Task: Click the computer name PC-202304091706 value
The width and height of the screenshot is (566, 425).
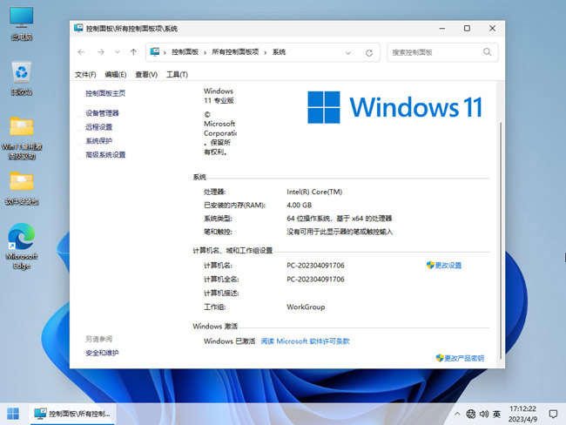Action: [315, 266]
